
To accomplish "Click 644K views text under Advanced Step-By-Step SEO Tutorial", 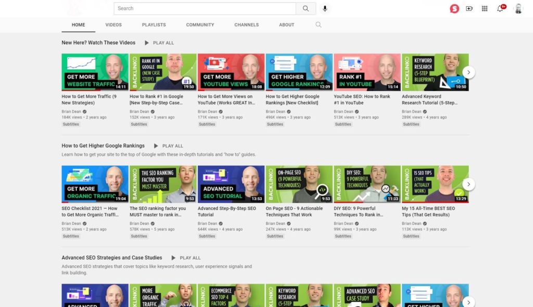I will [208, 229].
